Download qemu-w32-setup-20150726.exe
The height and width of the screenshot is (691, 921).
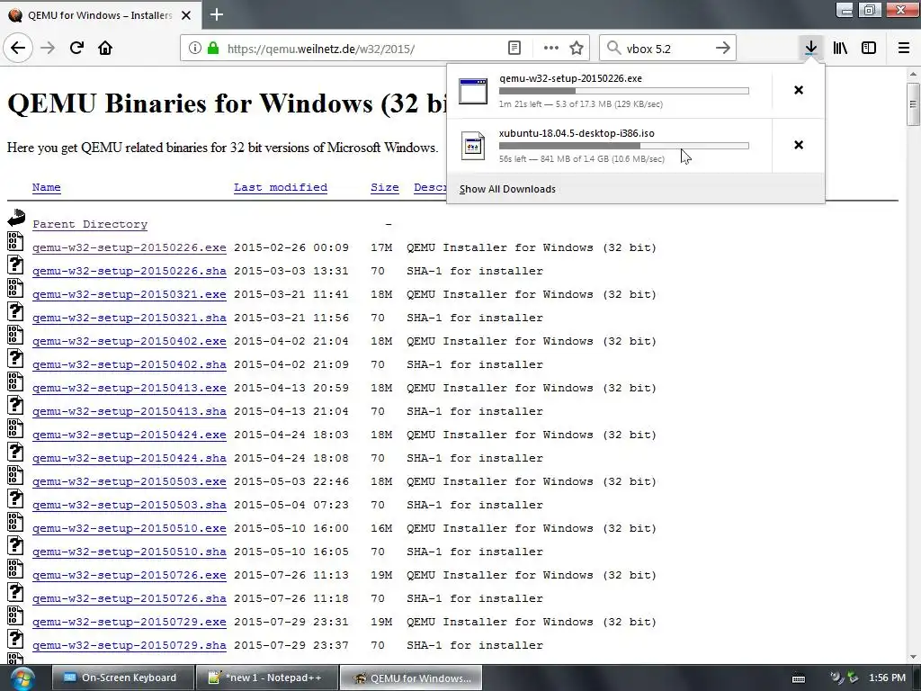point(130,575)
